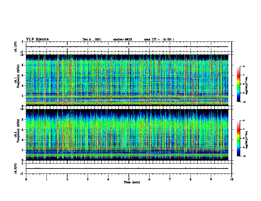Click the "Time (min)" x-axis label
261x201 pixels.
(132, 182)
